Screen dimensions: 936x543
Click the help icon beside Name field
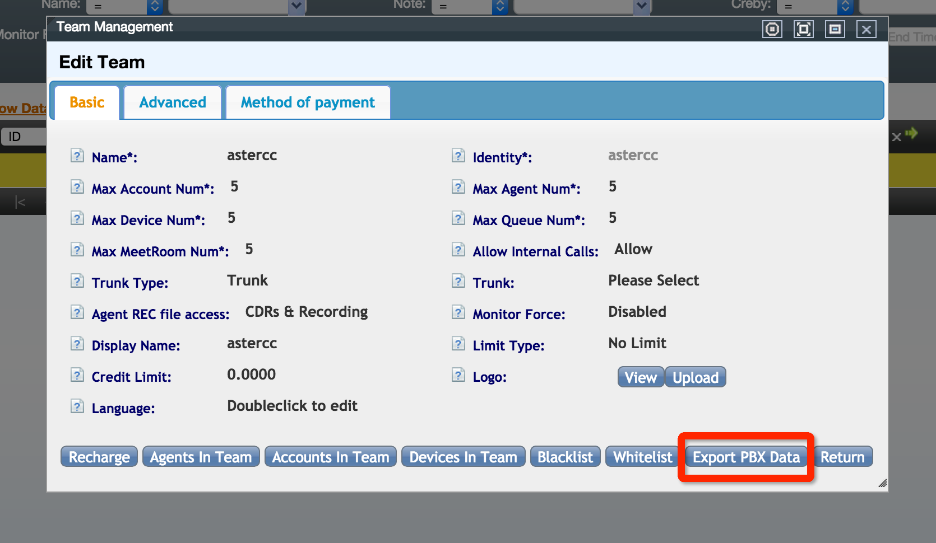point(77,156)
